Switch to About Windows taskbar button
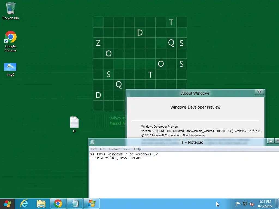 tap(92, 204)
